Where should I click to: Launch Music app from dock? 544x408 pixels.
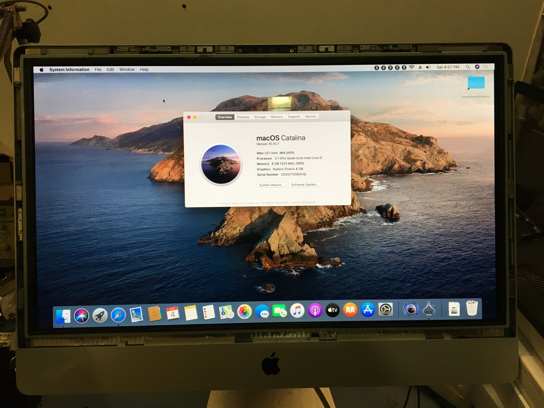297,310
